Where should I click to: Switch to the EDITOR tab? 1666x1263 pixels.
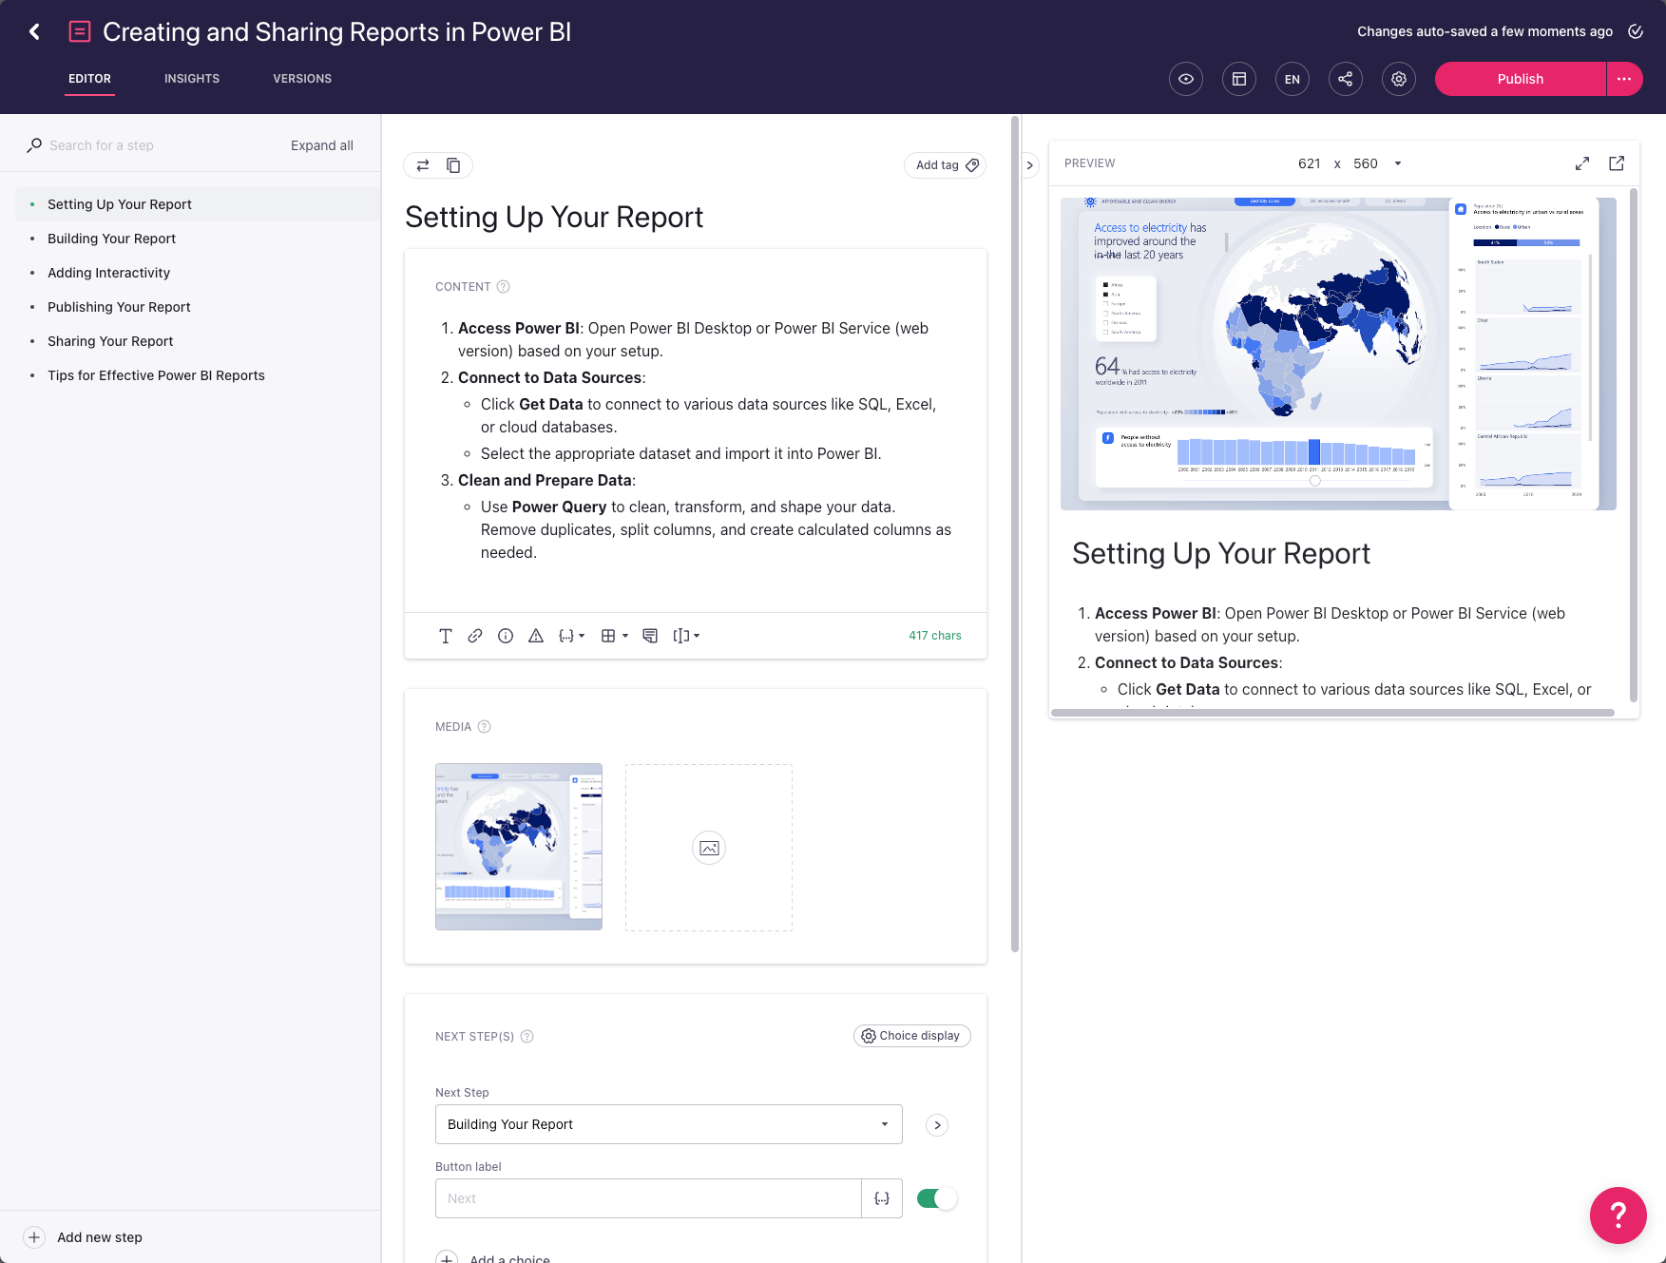89,79
